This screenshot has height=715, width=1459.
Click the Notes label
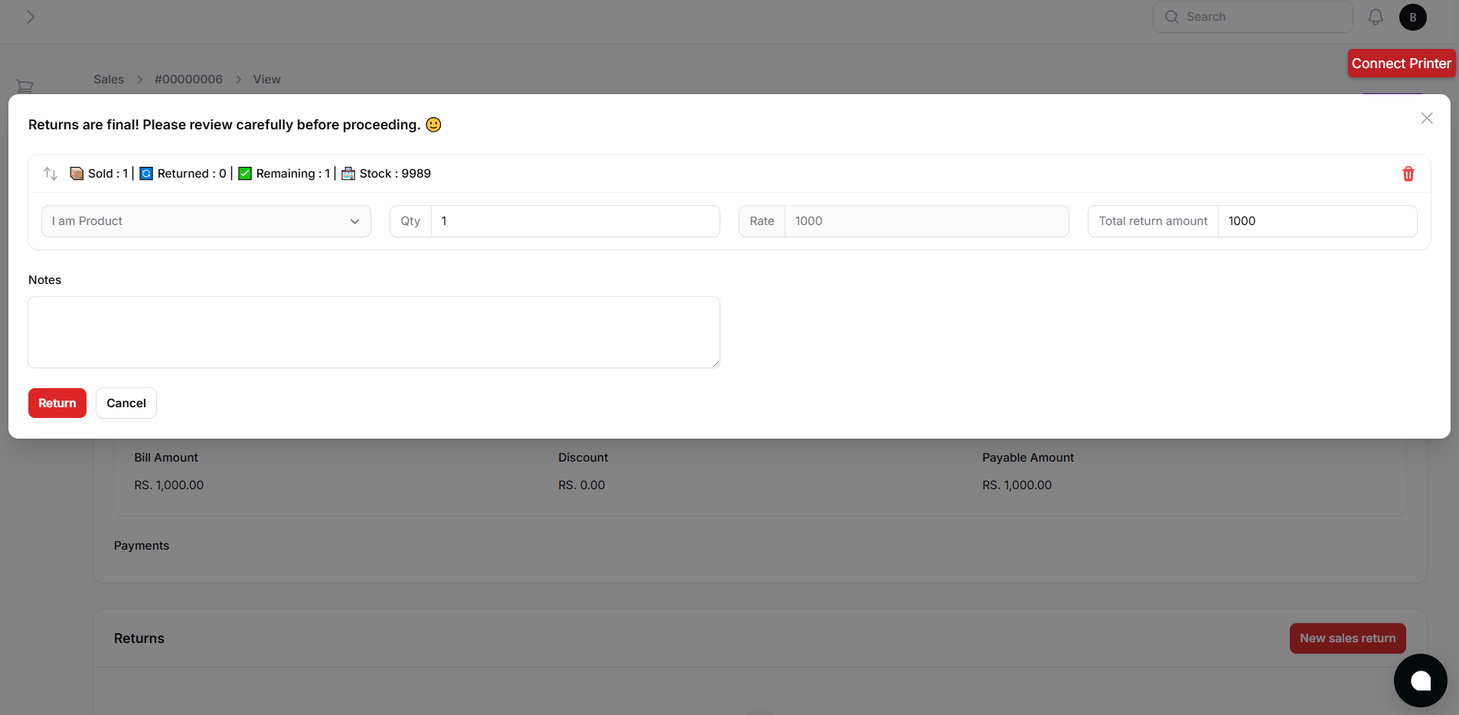click(x=45, y=280)
